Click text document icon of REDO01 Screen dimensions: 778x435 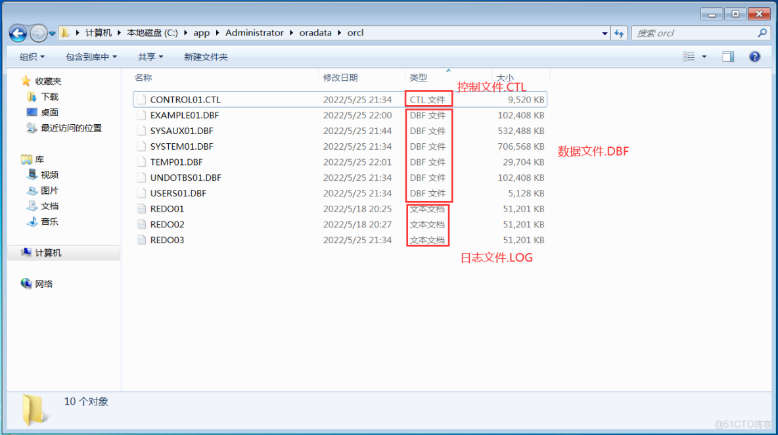[141, 209]
